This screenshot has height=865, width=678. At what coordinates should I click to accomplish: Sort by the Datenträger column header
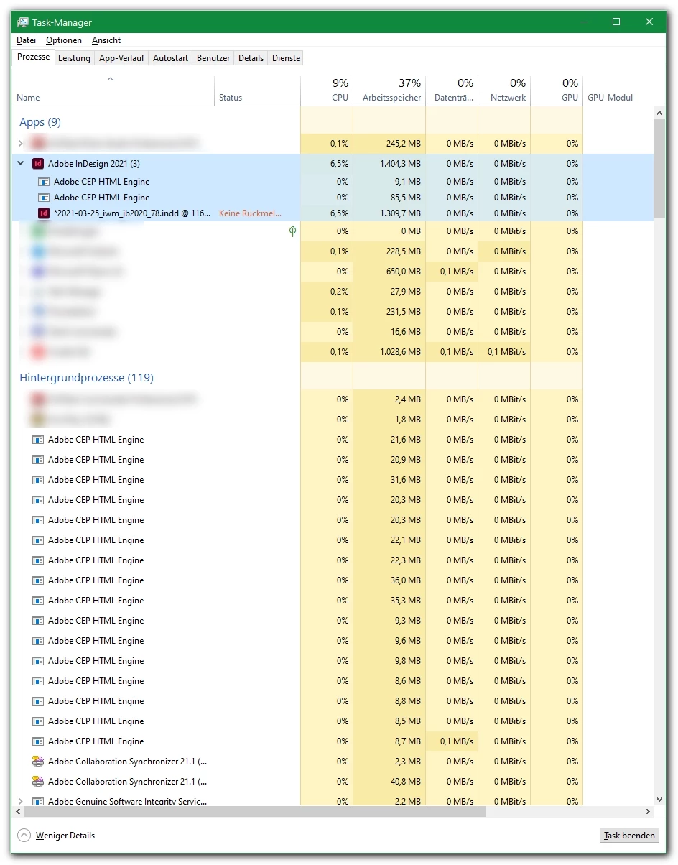point(452,90)
